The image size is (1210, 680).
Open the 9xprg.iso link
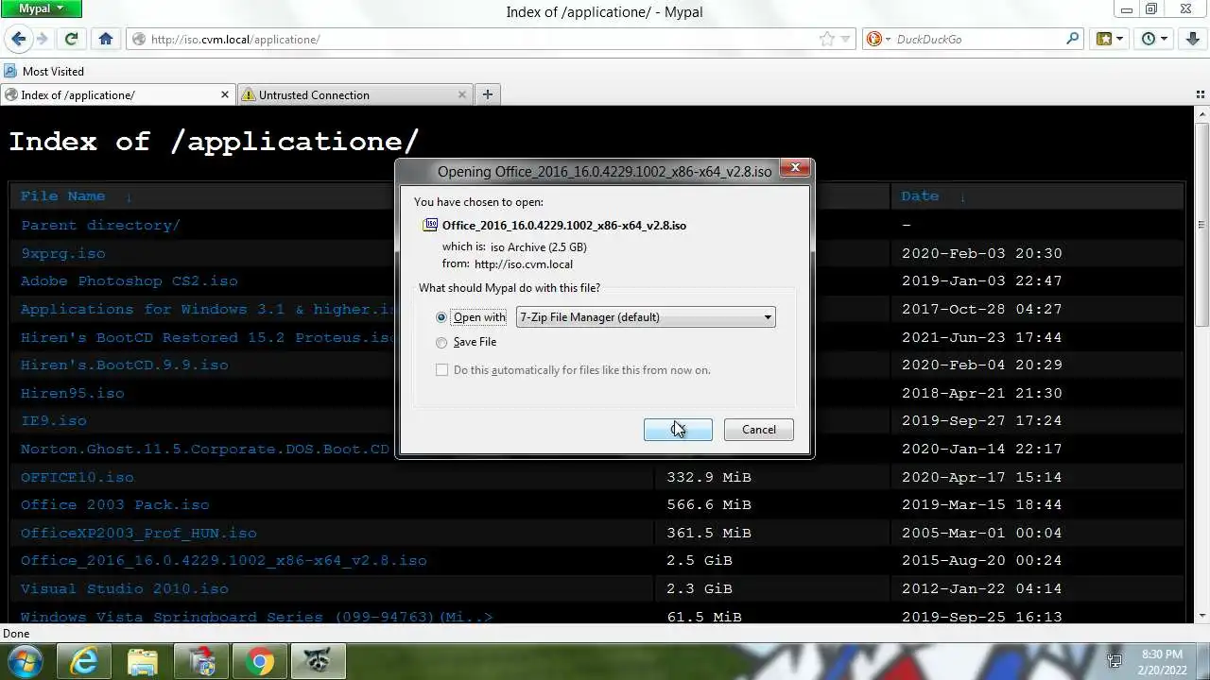click(63, 253)
